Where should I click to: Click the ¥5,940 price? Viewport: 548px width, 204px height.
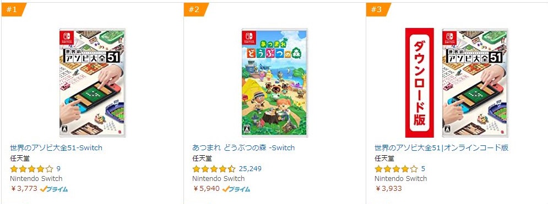pos(206,189)
